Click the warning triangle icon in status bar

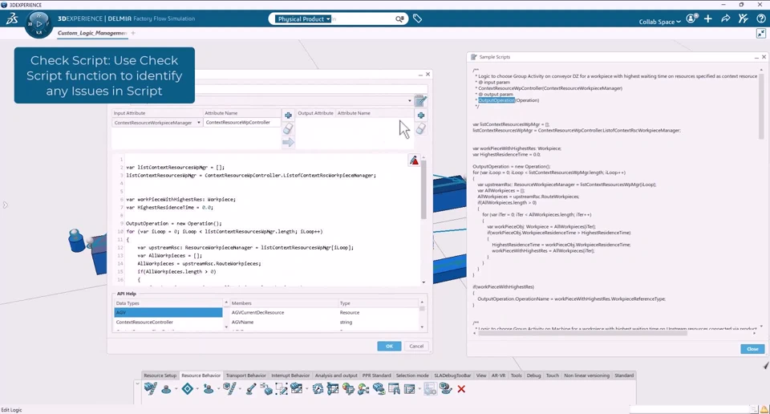(764, 409)
